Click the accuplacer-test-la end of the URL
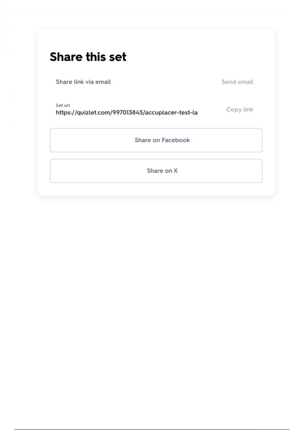The height and width of the screenshot is (430, 304). (171, 113)
